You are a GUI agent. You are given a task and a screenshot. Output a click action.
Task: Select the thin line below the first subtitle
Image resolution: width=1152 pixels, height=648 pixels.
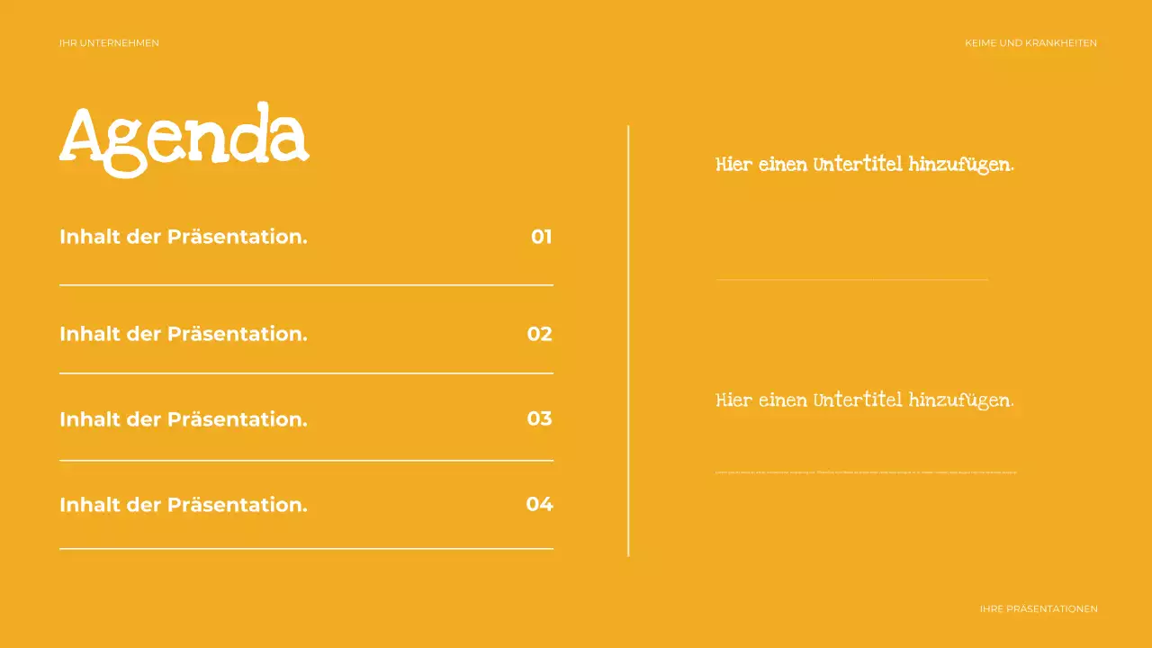click(x=851, y=280)
